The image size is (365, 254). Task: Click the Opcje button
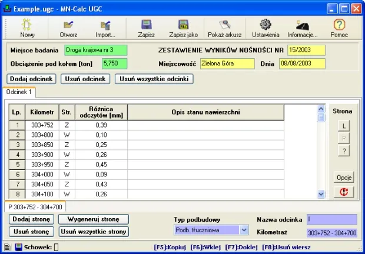tap(344, 177)
